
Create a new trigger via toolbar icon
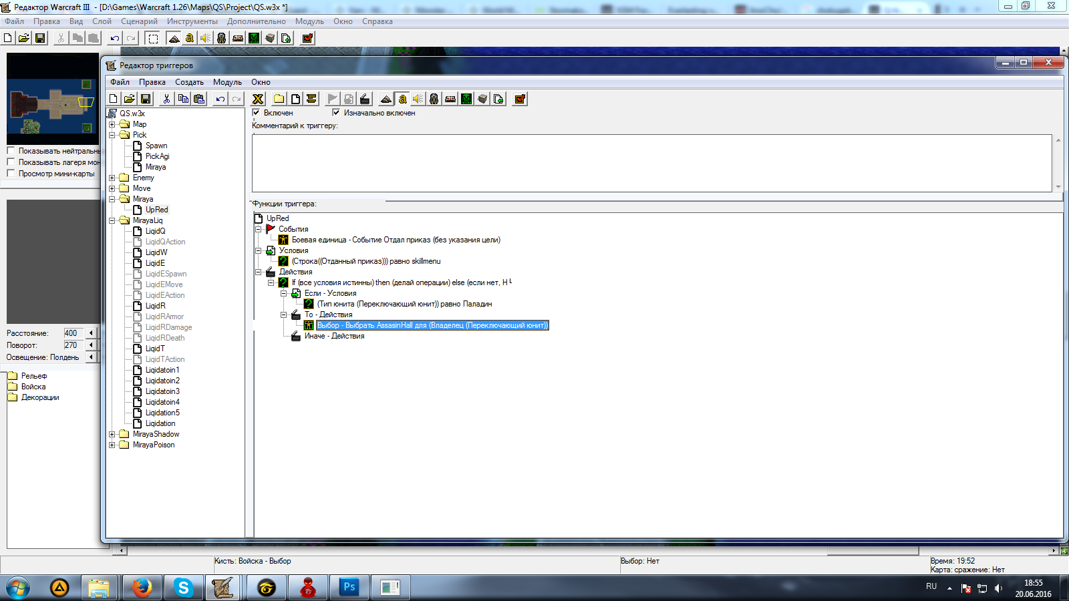(x=295, y=99)
